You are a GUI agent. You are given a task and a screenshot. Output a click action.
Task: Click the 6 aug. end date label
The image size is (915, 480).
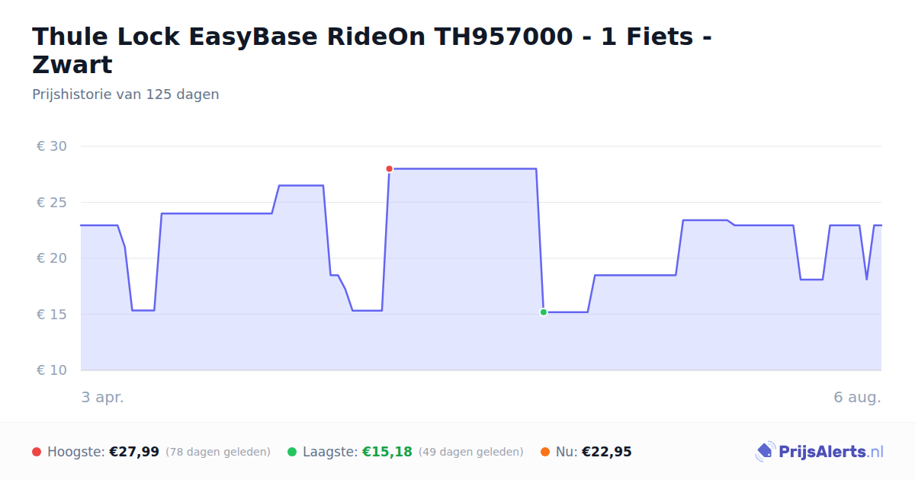[x=858, y=397]
